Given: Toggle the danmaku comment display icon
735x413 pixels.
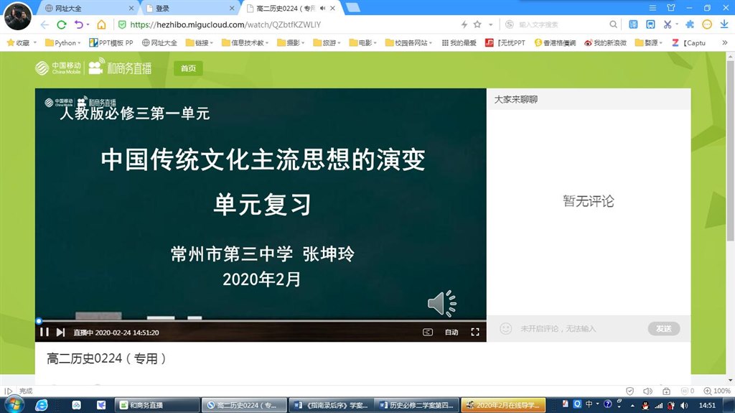Looking at the screenshot, I should [x=428, y=332].
